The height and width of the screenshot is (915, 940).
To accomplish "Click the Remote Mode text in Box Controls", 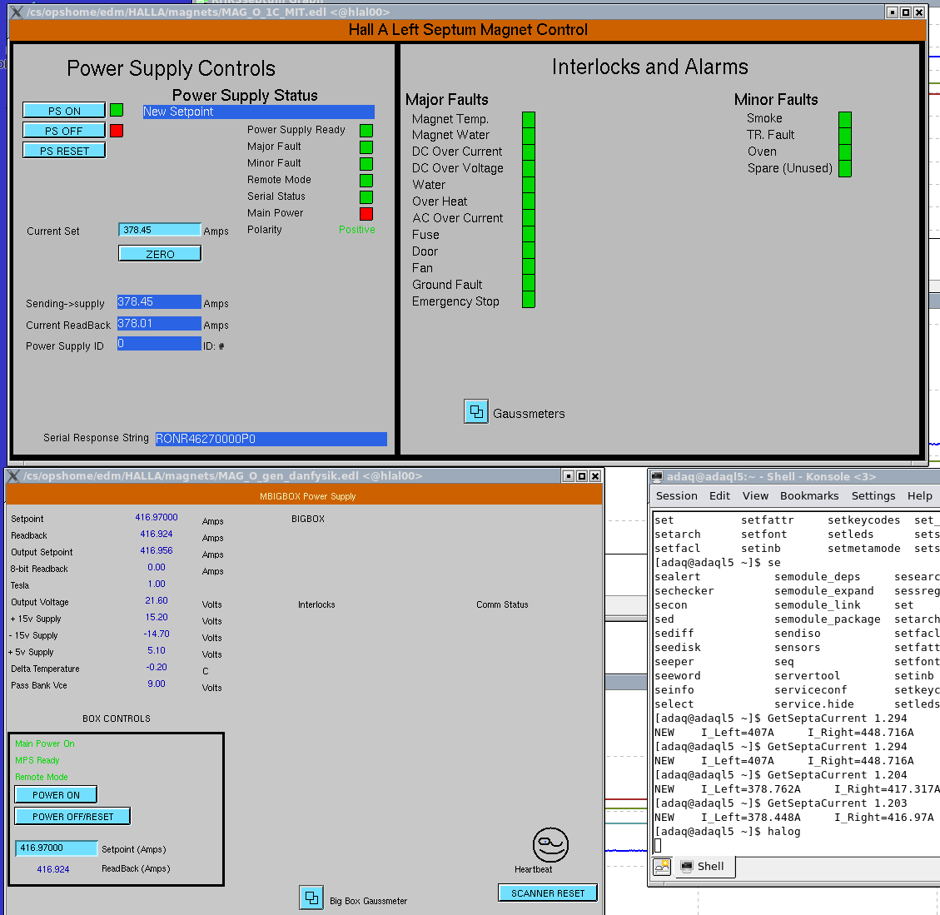I will [x=42, y=777].
